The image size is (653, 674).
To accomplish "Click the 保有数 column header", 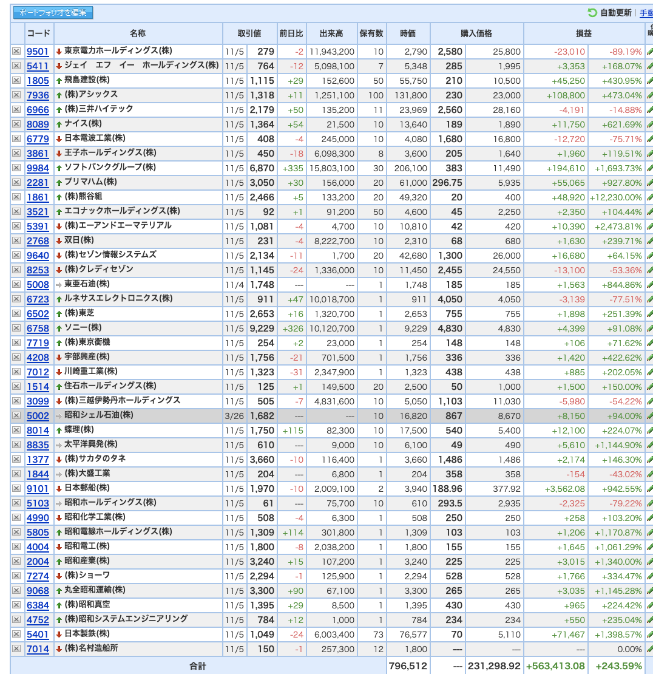I will click(371, 33).
